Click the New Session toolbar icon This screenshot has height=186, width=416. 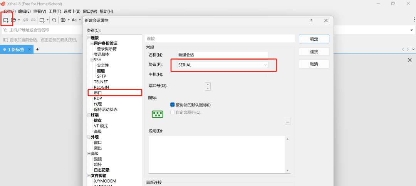(x=6, y=20)
